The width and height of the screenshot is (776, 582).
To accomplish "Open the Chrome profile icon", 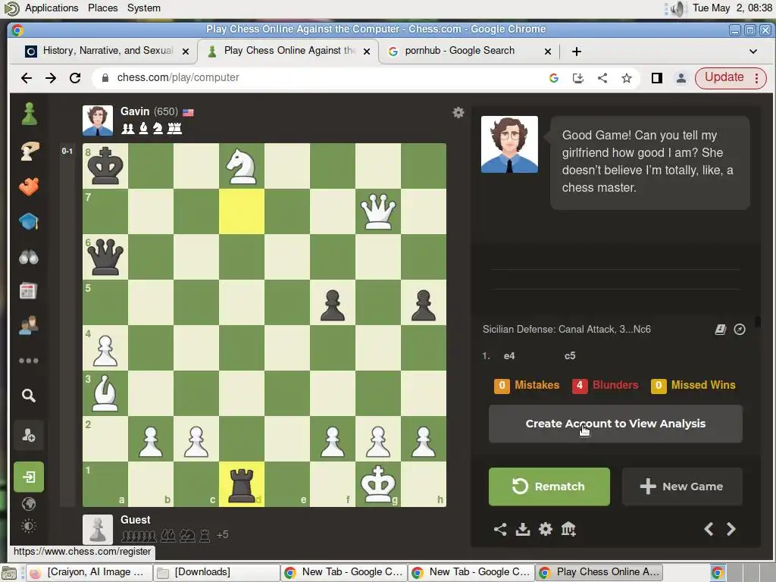I will tap(681, 78).
